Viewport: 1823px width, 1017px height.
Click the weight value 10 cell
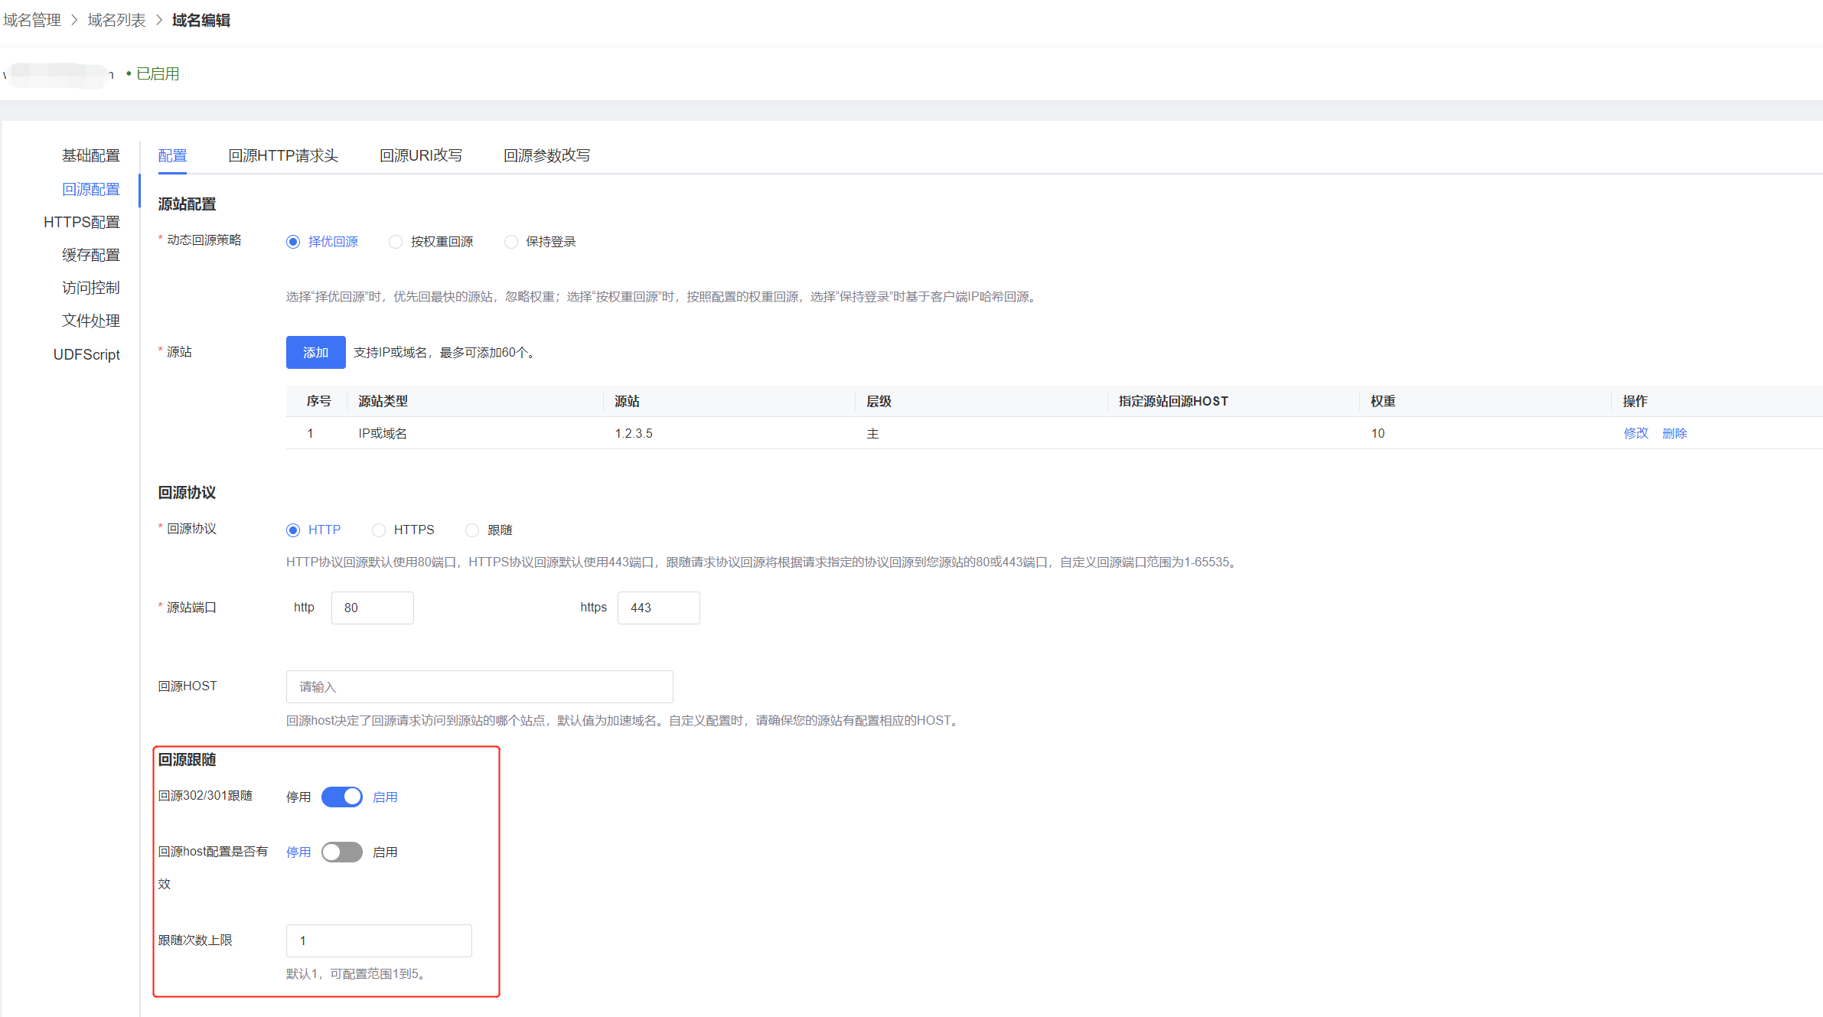click(1378, 433)
